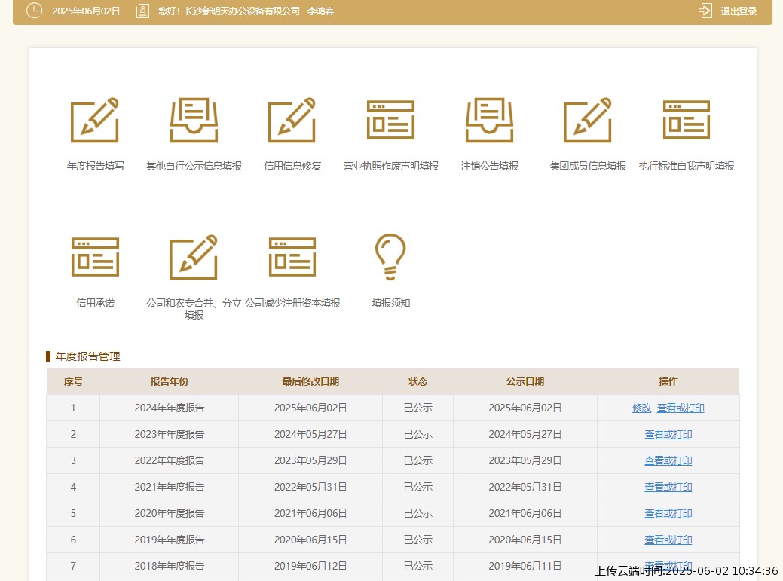Click the 2023年05月29日 publication date cell
783x581 pixels.
click(x=525, y=460)
